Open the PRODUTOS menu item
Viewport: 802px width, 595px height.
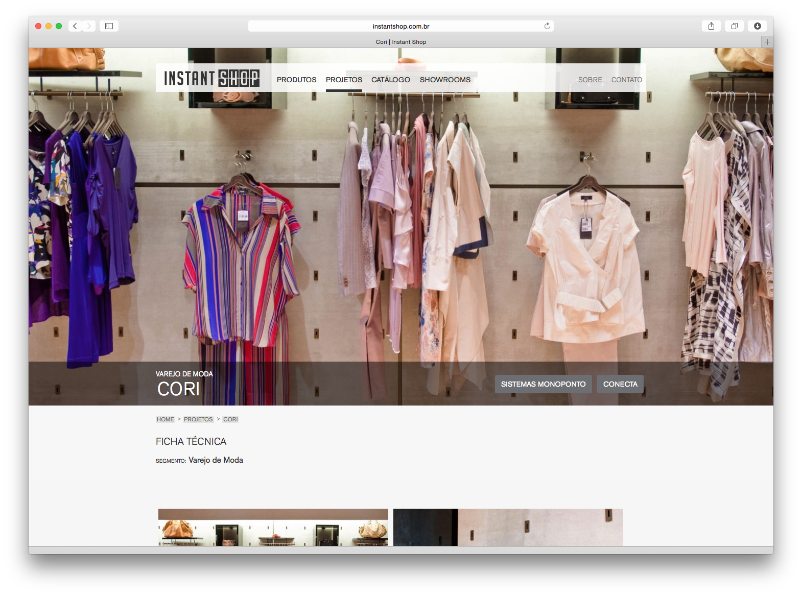pyautogui.click(x=296, y=80)
